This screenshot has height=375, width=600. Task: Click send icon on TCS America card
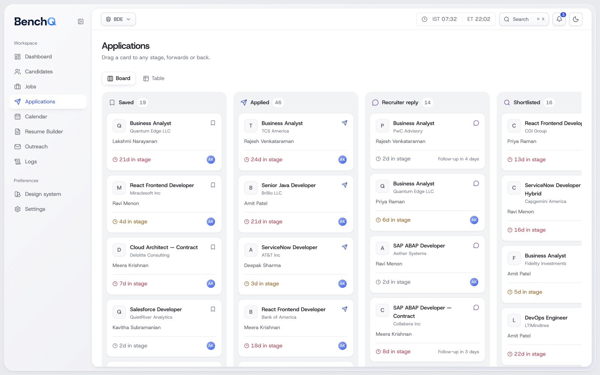(345, 123)
